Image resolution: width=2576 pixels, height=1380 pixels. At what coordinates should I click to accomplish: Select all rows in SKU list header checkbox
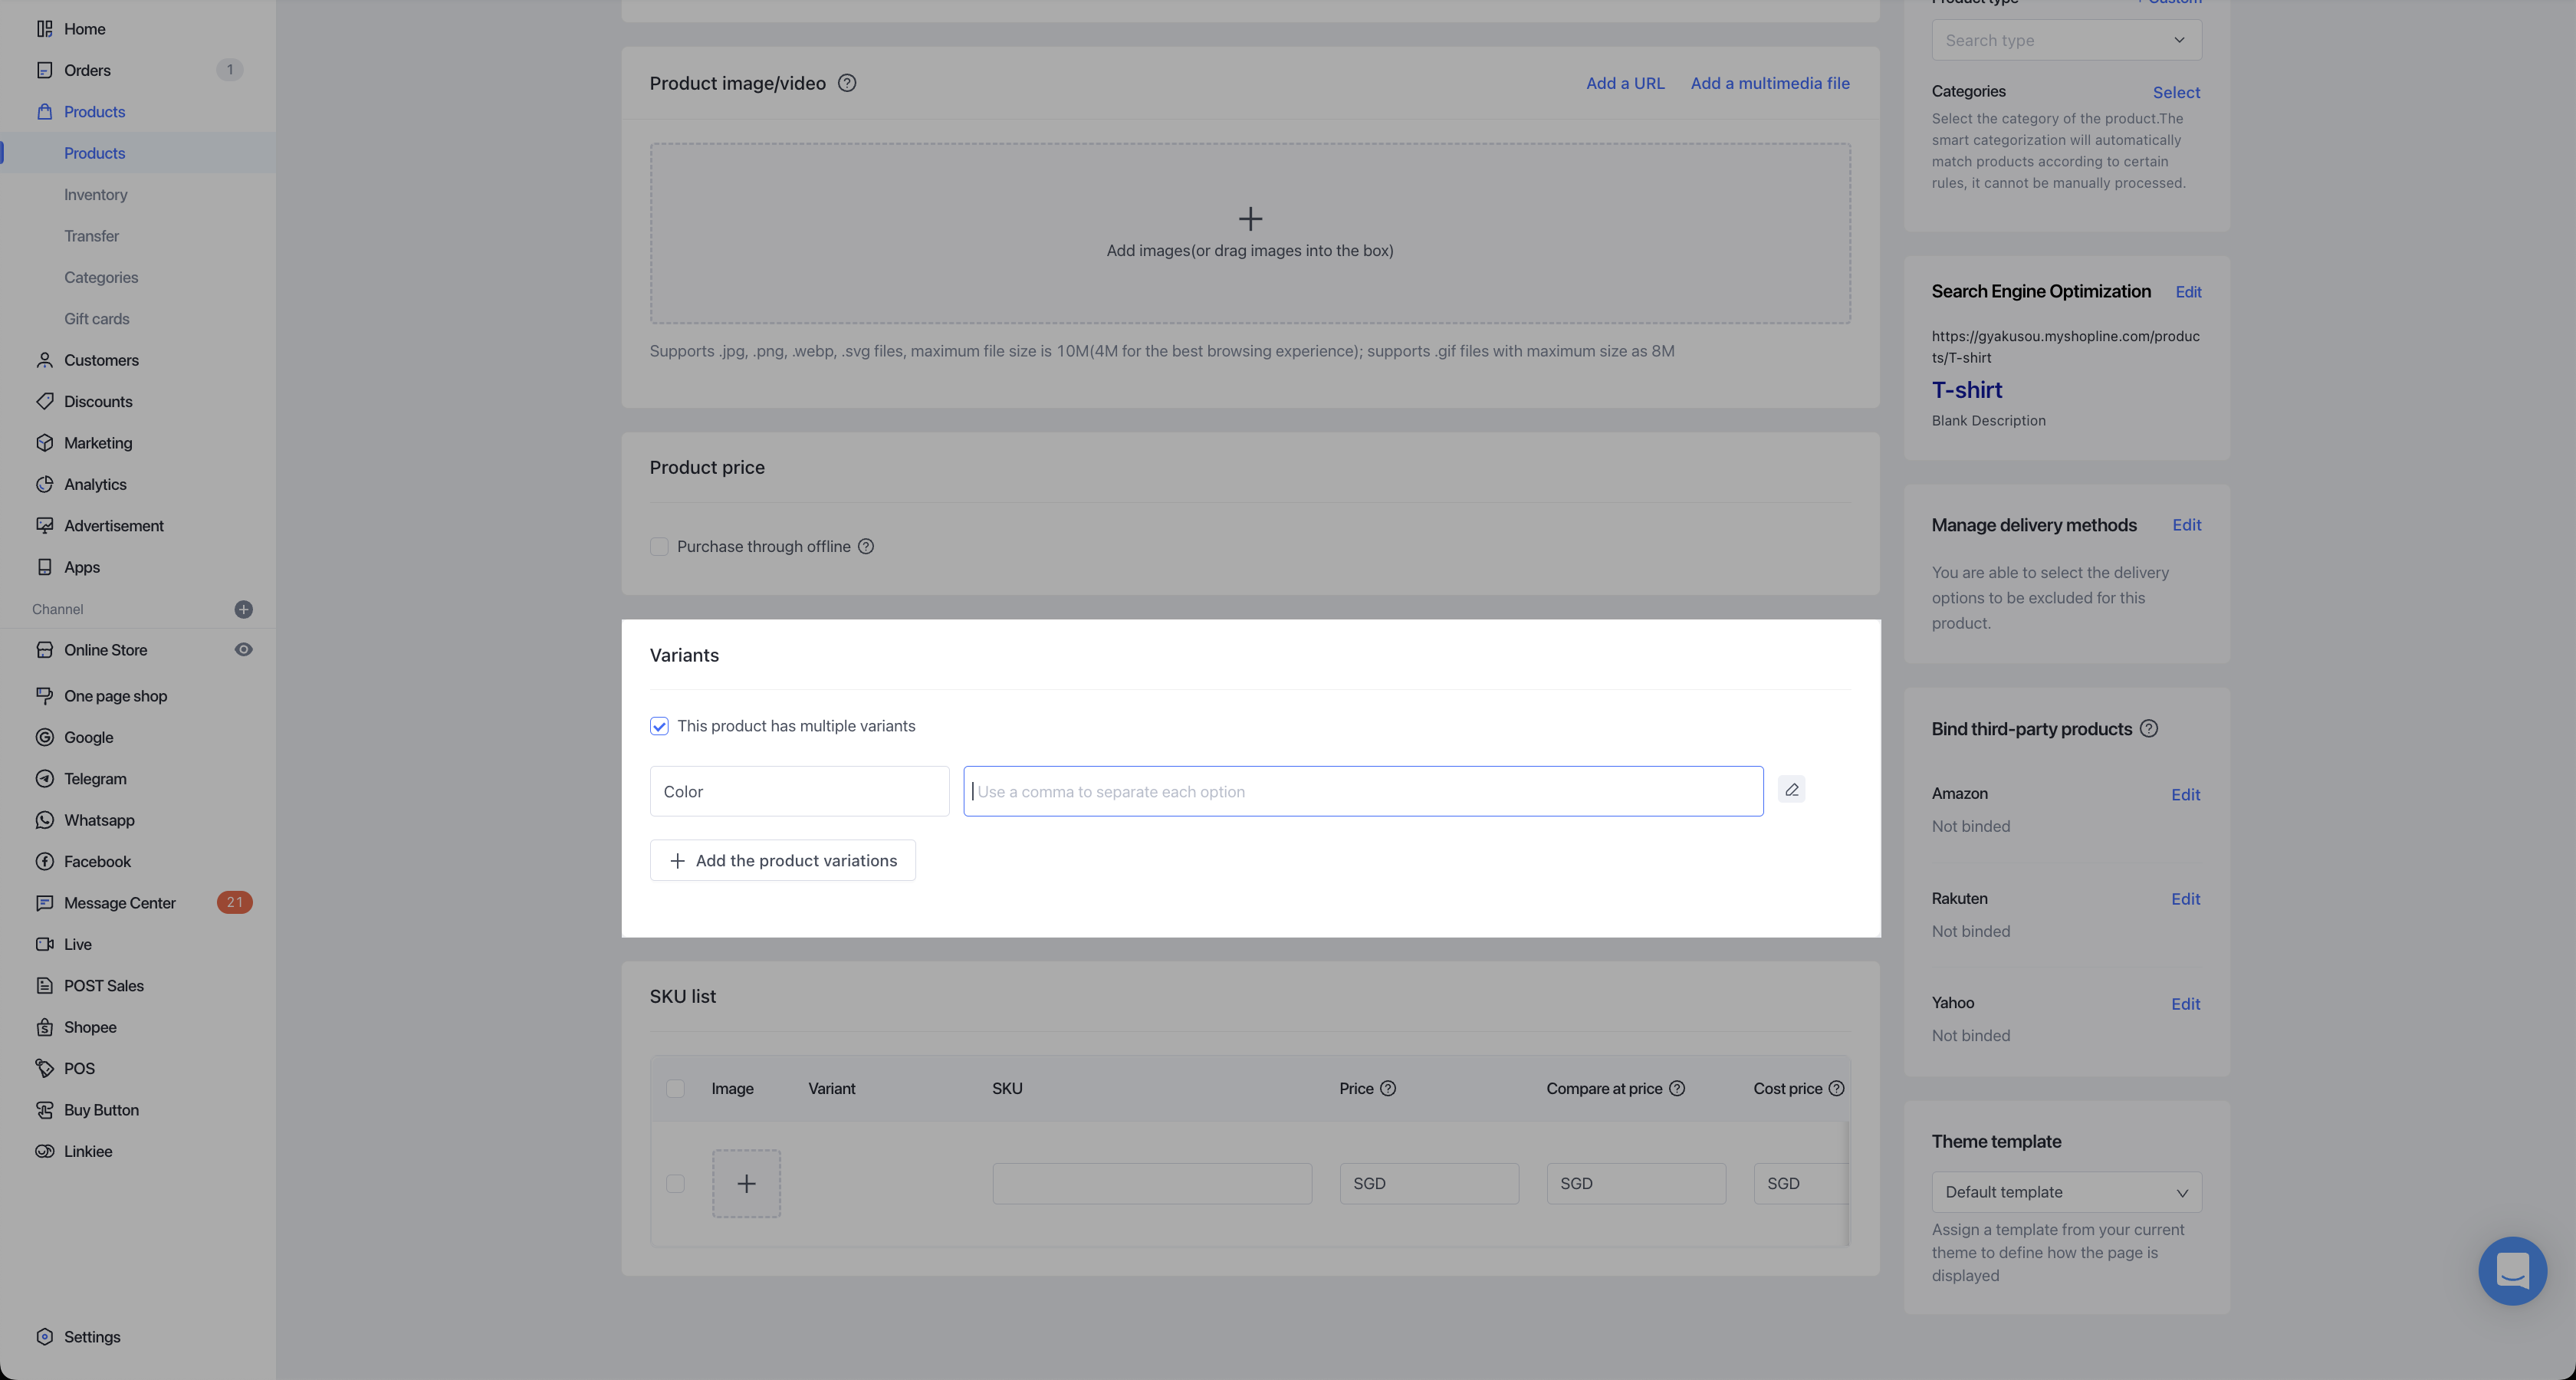675,1089
